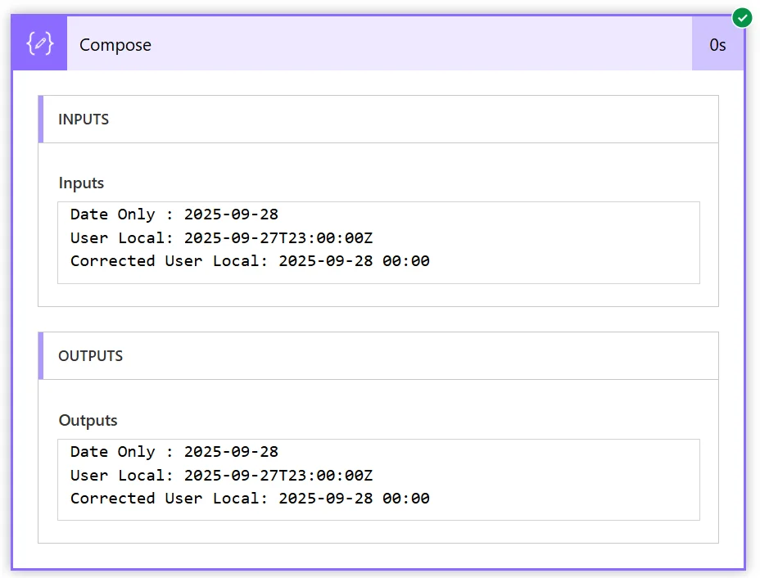Click the Compose action curly-brace icon
760x578 pixels.
(40, 43)
